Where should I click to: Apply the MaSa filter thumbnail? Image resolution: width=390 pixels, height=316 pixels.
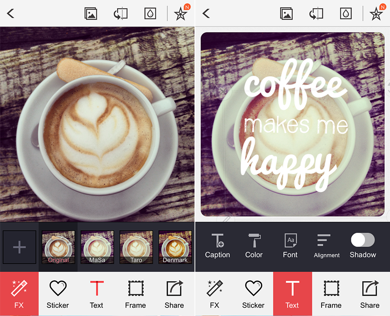97,247
